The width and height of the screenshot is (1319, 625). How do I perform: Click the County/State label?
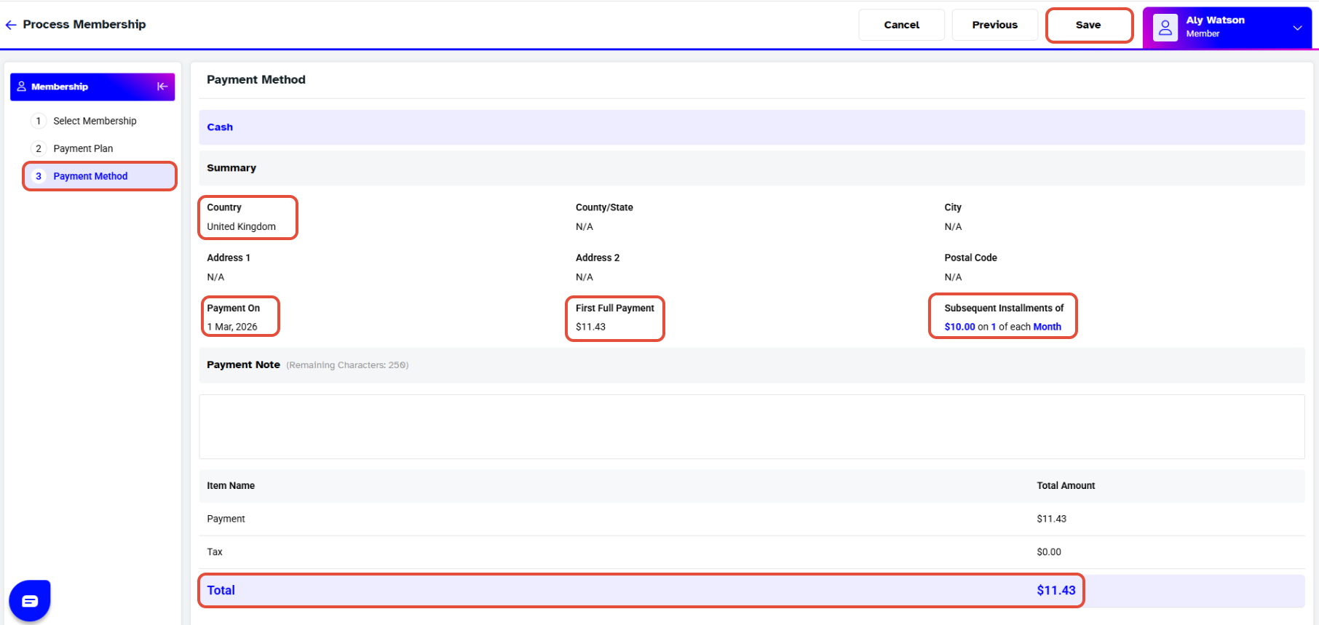(x=604, y=207)
